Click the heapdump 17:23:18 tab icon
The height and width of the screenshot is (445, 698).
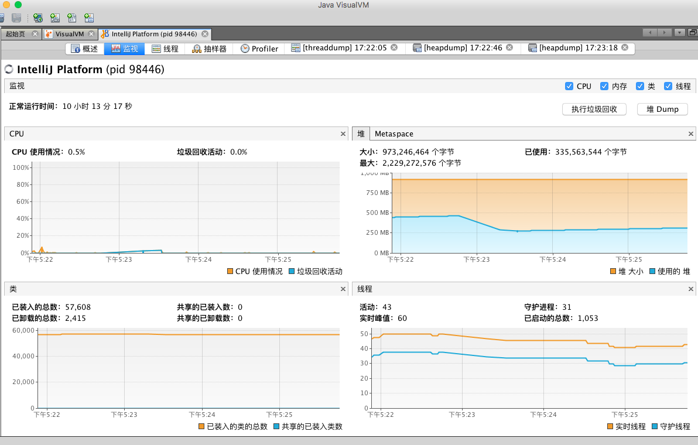pyautogui.click(x=532, y=47)
